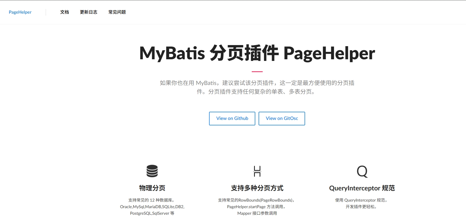Click the Mapper 接口参数调用 text line
This screenshot has width=466, height=224.
[257, 213]
